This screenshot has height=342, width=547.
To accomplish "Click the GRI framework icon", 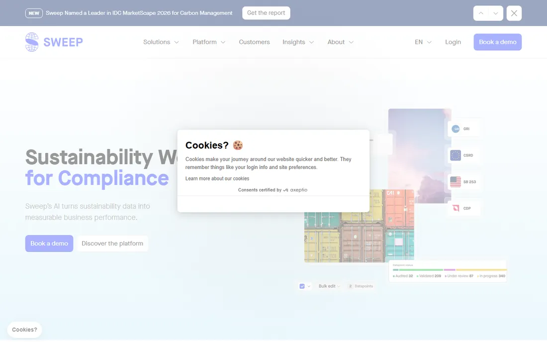I will coord(456,129).
